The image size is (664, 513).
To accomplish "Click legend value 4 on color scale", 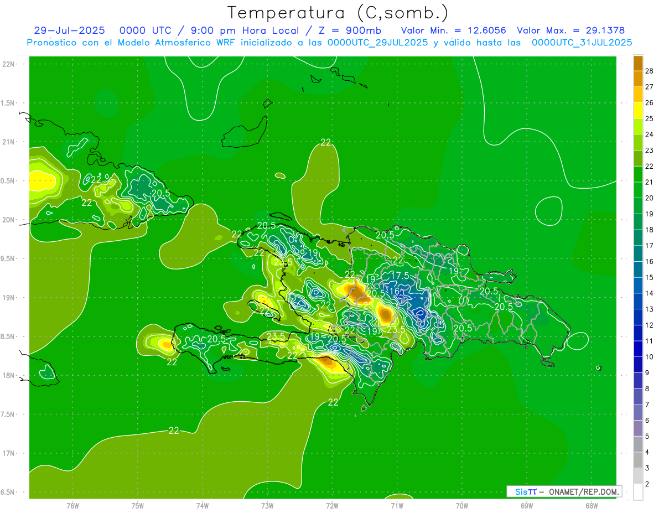I will [x=647, y=453].
